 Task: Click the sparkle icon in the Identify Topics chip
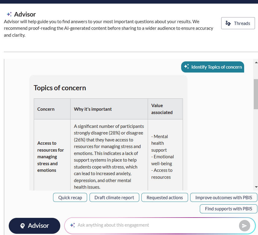click(x=187, y=67)
